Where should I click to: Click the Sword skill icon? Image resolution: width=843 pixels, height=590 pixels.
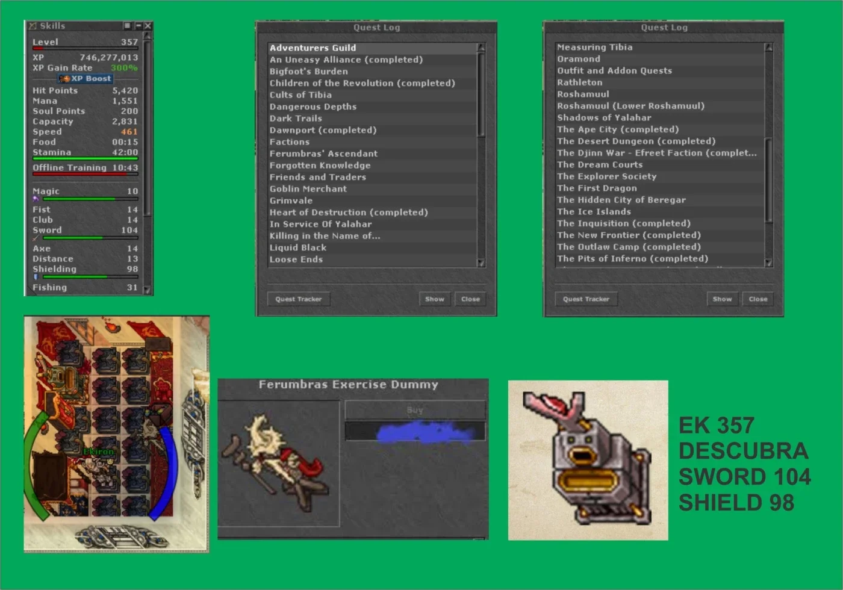pos(36,238)
